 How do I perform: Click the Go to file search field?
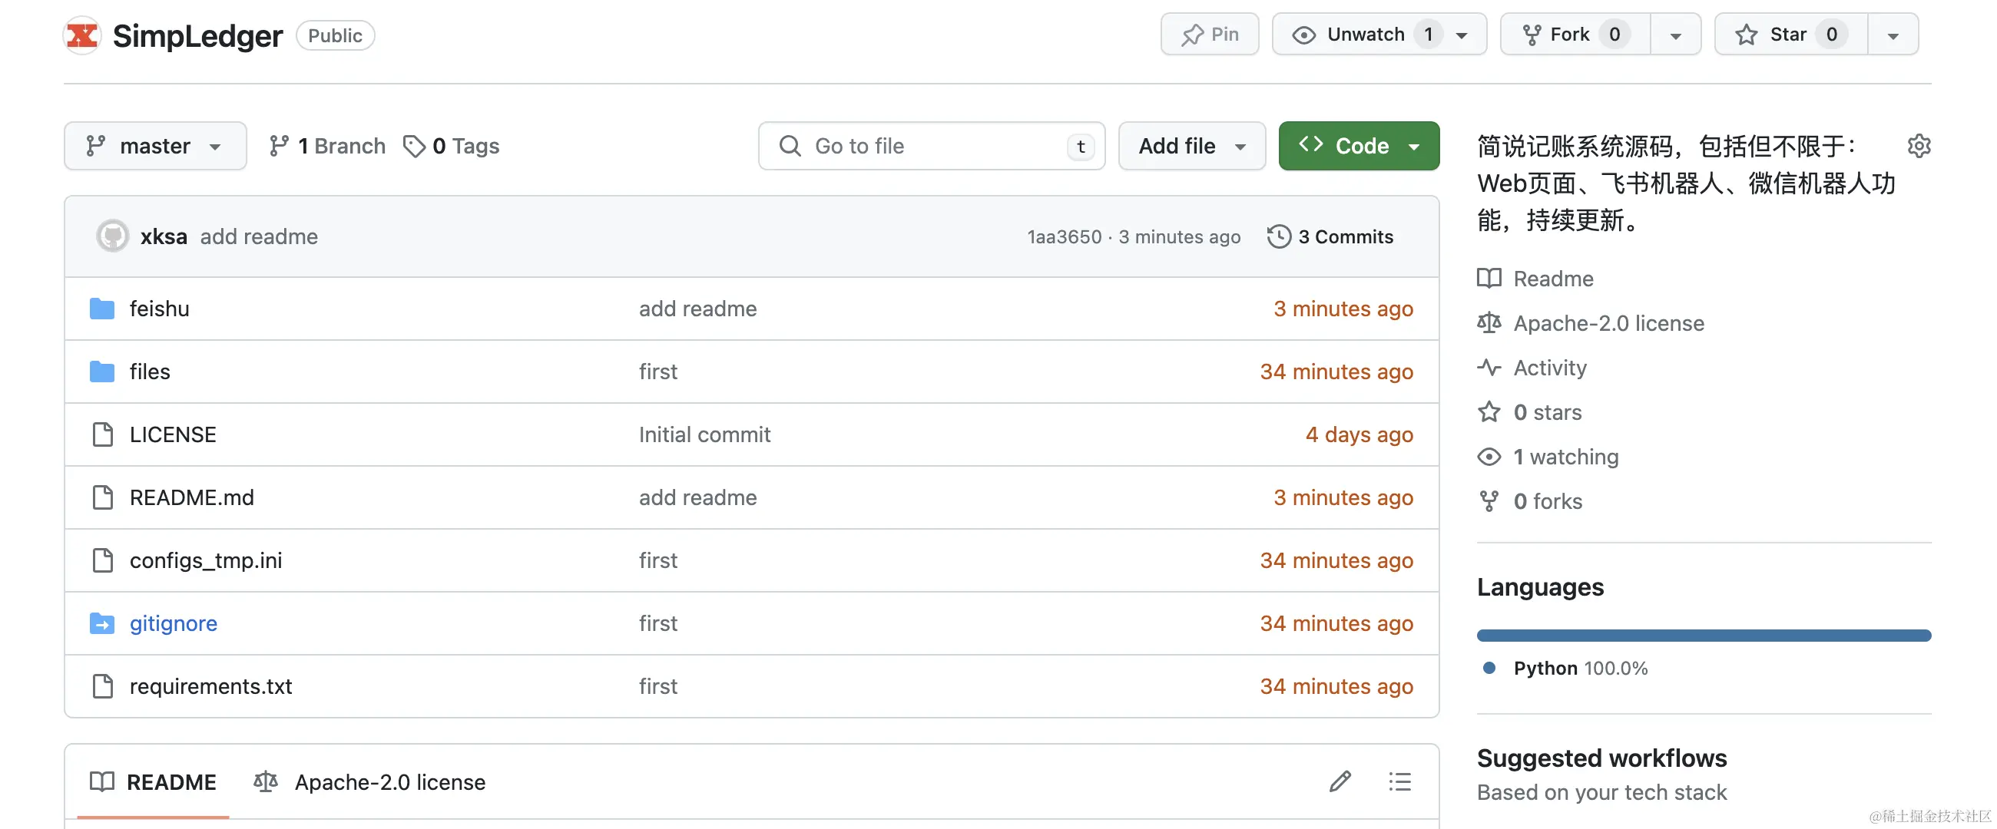(x=930, y=146)
